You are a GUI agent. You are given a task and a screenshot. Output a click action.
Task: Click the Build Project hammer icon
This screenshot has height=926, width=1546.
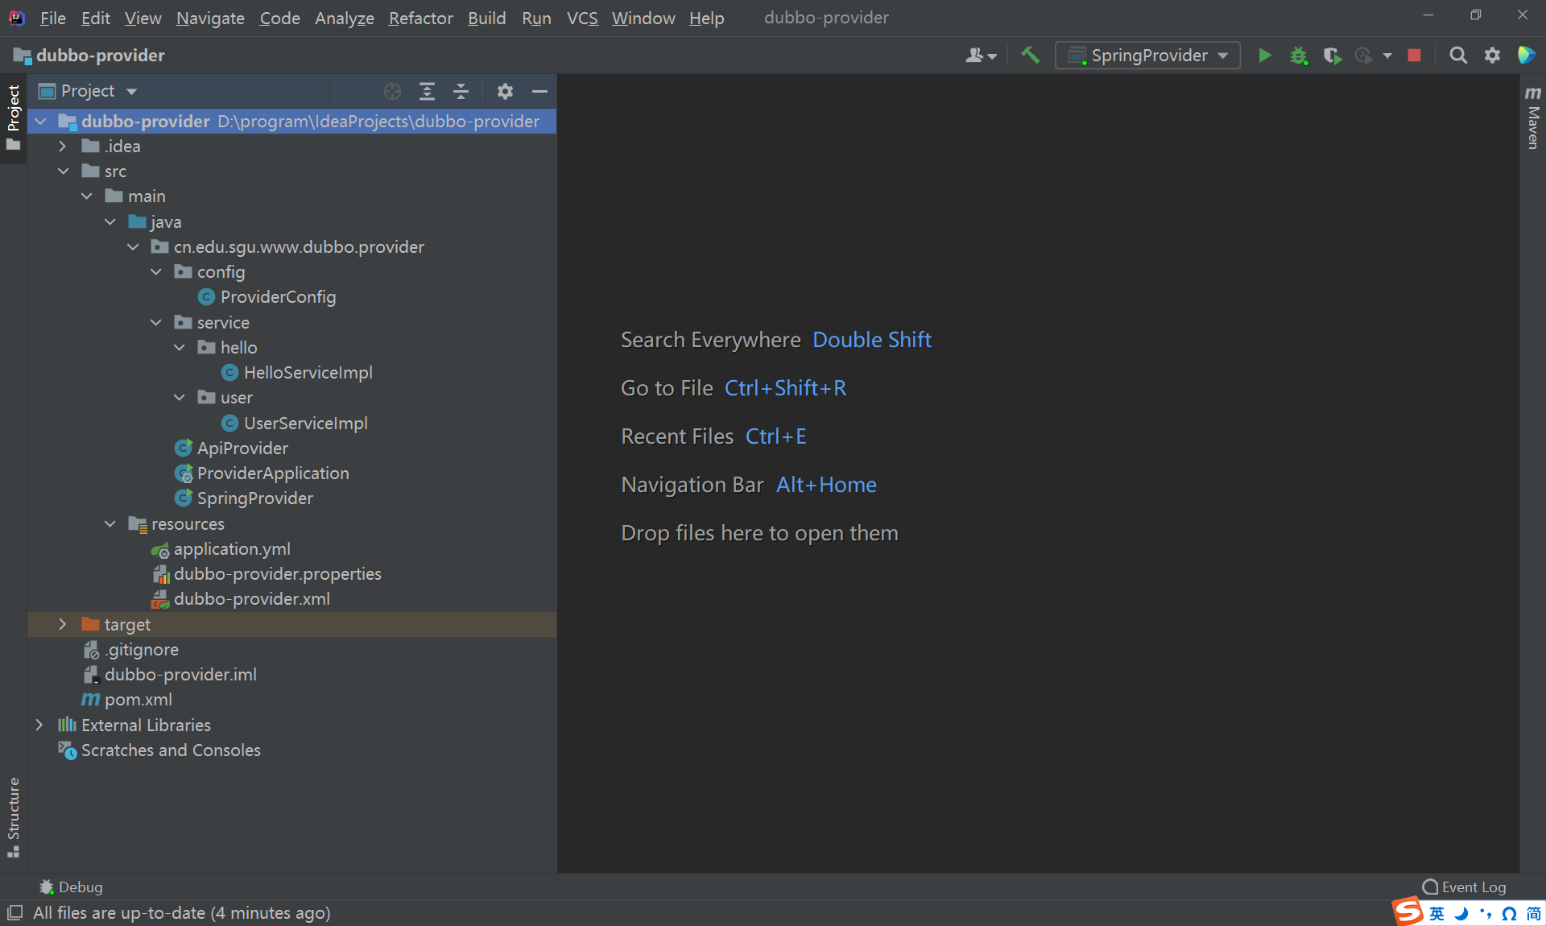1030,56
